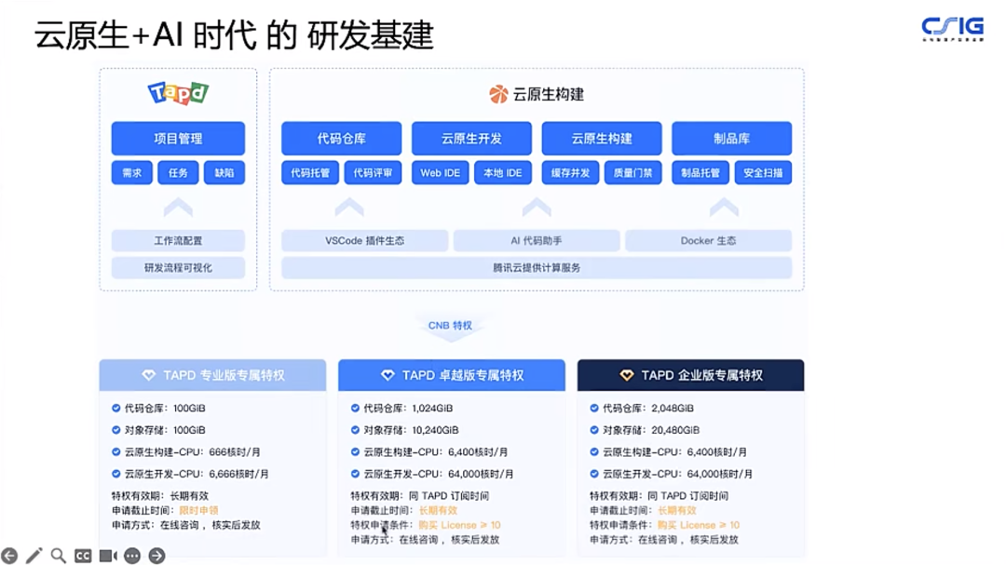Click 购买 License ≥ 10 in 企业版 card

[x=699, y=525]
